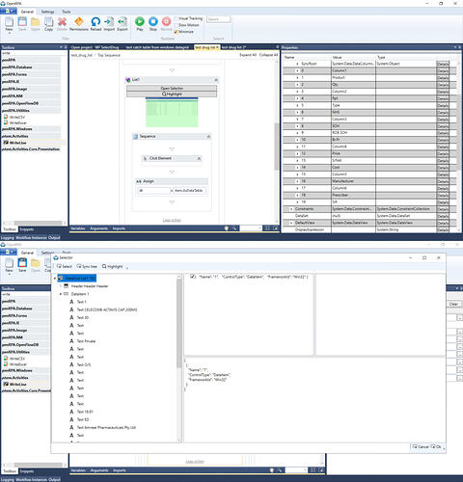463x482 pixels.
Task: Toggle the Slow Motion checkbox
Action: pos(176,25)
